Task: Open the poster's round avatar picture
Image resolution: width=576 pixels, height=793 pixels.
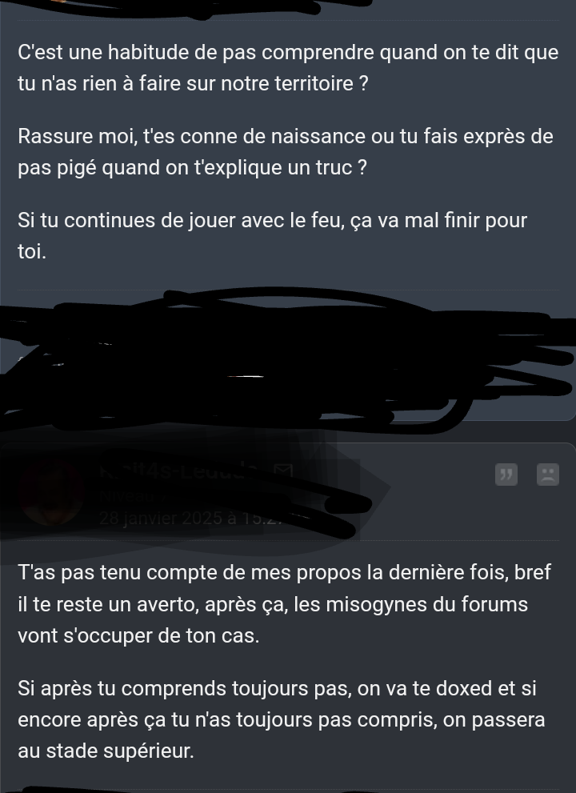Action: [51, 493]
